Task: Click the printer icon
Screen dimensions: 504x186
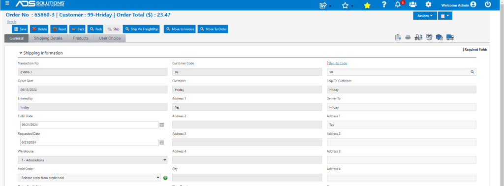Action: click(x=408, y=37)
